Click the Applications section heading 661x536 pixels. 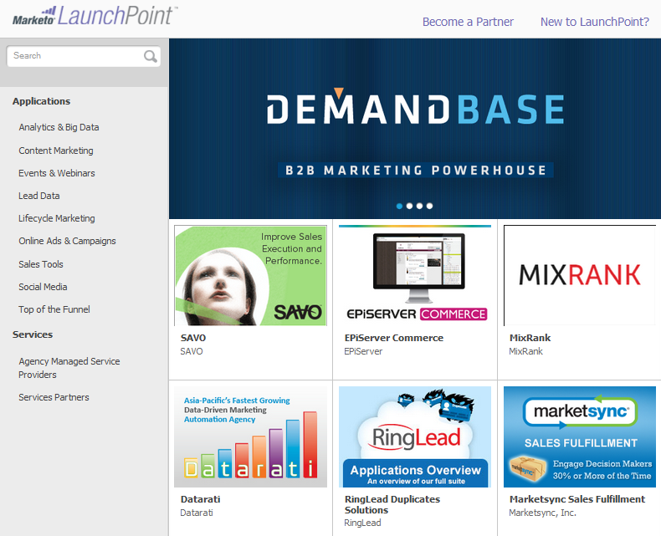(x=41, y=101)
